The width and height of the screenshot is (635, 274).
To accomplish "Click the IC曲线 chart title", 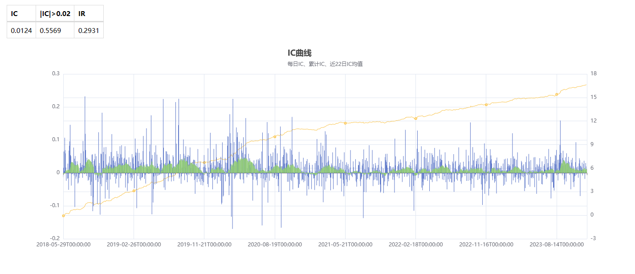I will (x=300, y=53).
